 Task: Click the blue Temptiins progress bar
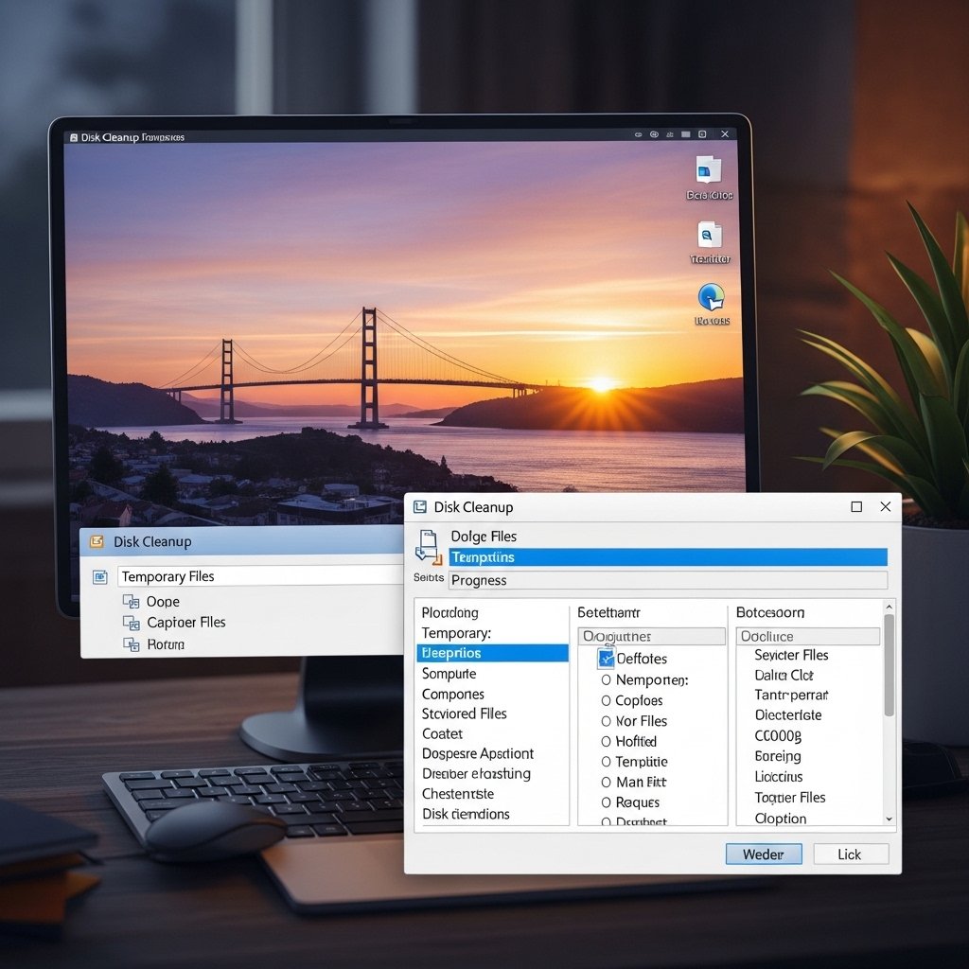pyautogui.click(x=667, y=557)
